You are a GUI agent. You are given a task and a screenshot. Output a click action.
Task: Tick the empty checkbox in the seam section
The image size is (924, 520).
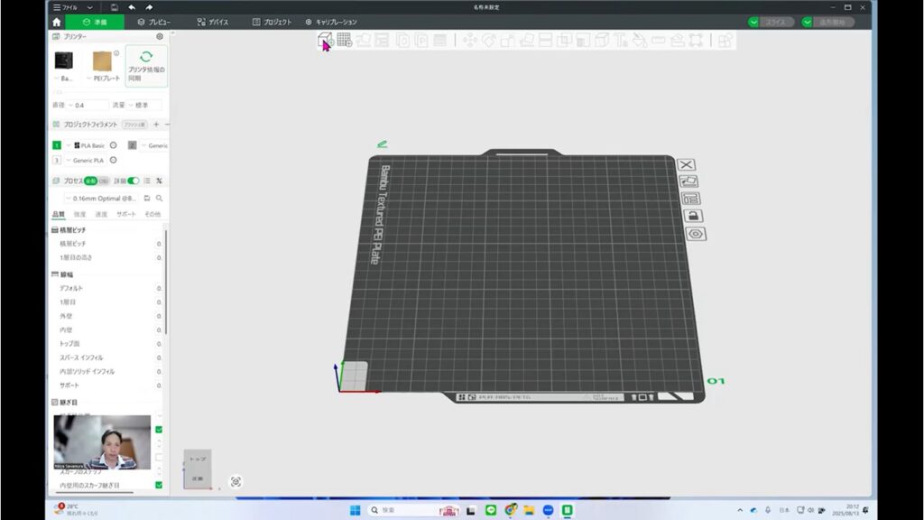(x=159, y=458)
